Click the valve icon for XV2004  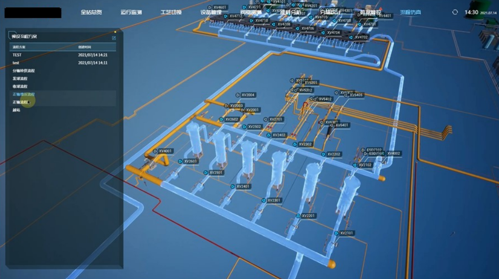238,95
